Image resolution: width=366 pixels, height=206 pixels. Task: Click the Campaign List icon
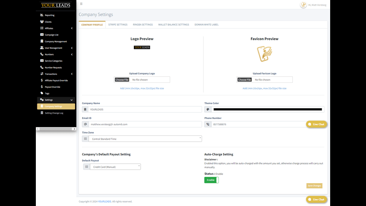click(42, 35)
